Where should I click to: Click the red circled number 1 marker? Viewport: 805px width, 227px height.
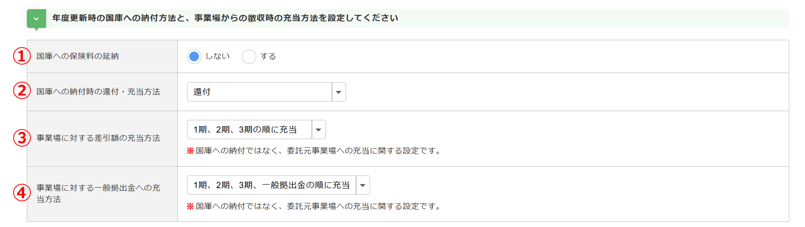[22, 56]
